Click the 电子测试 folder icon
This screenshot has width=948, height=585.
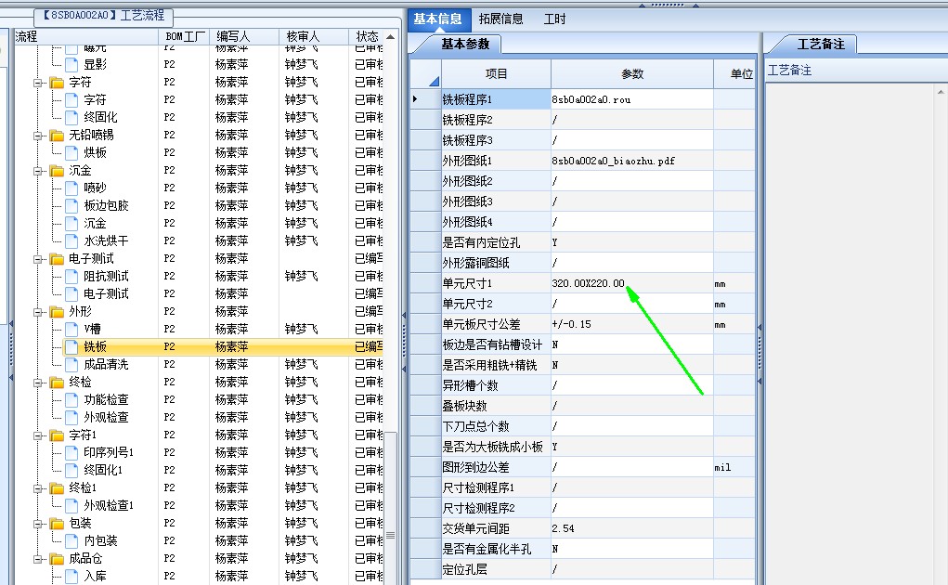[57, 259]
